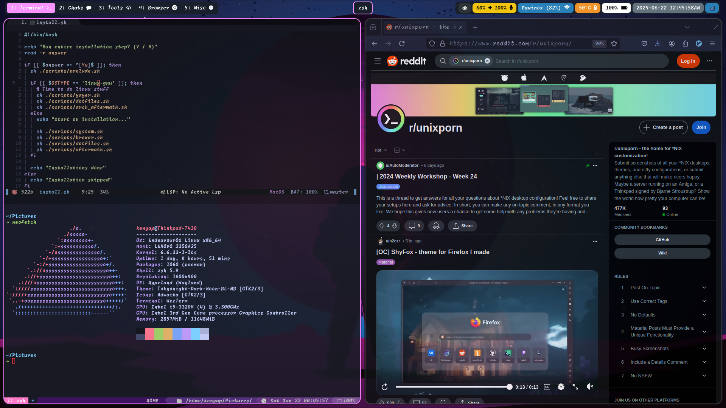This screenshot has height=408, width=726.
Task: Expand the No NSFW rule
Action: point(704,375)
